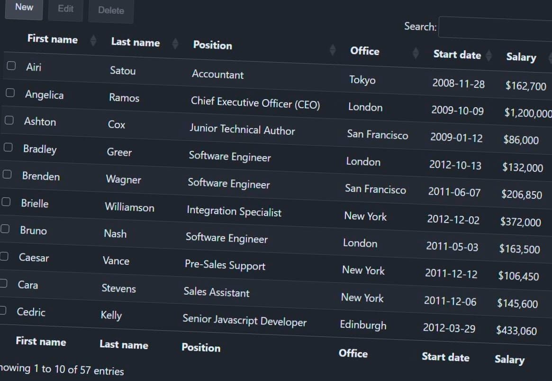Sort by the Office column header
The height and width of the screenshot is (381, 552).
[x=364, y=51]
